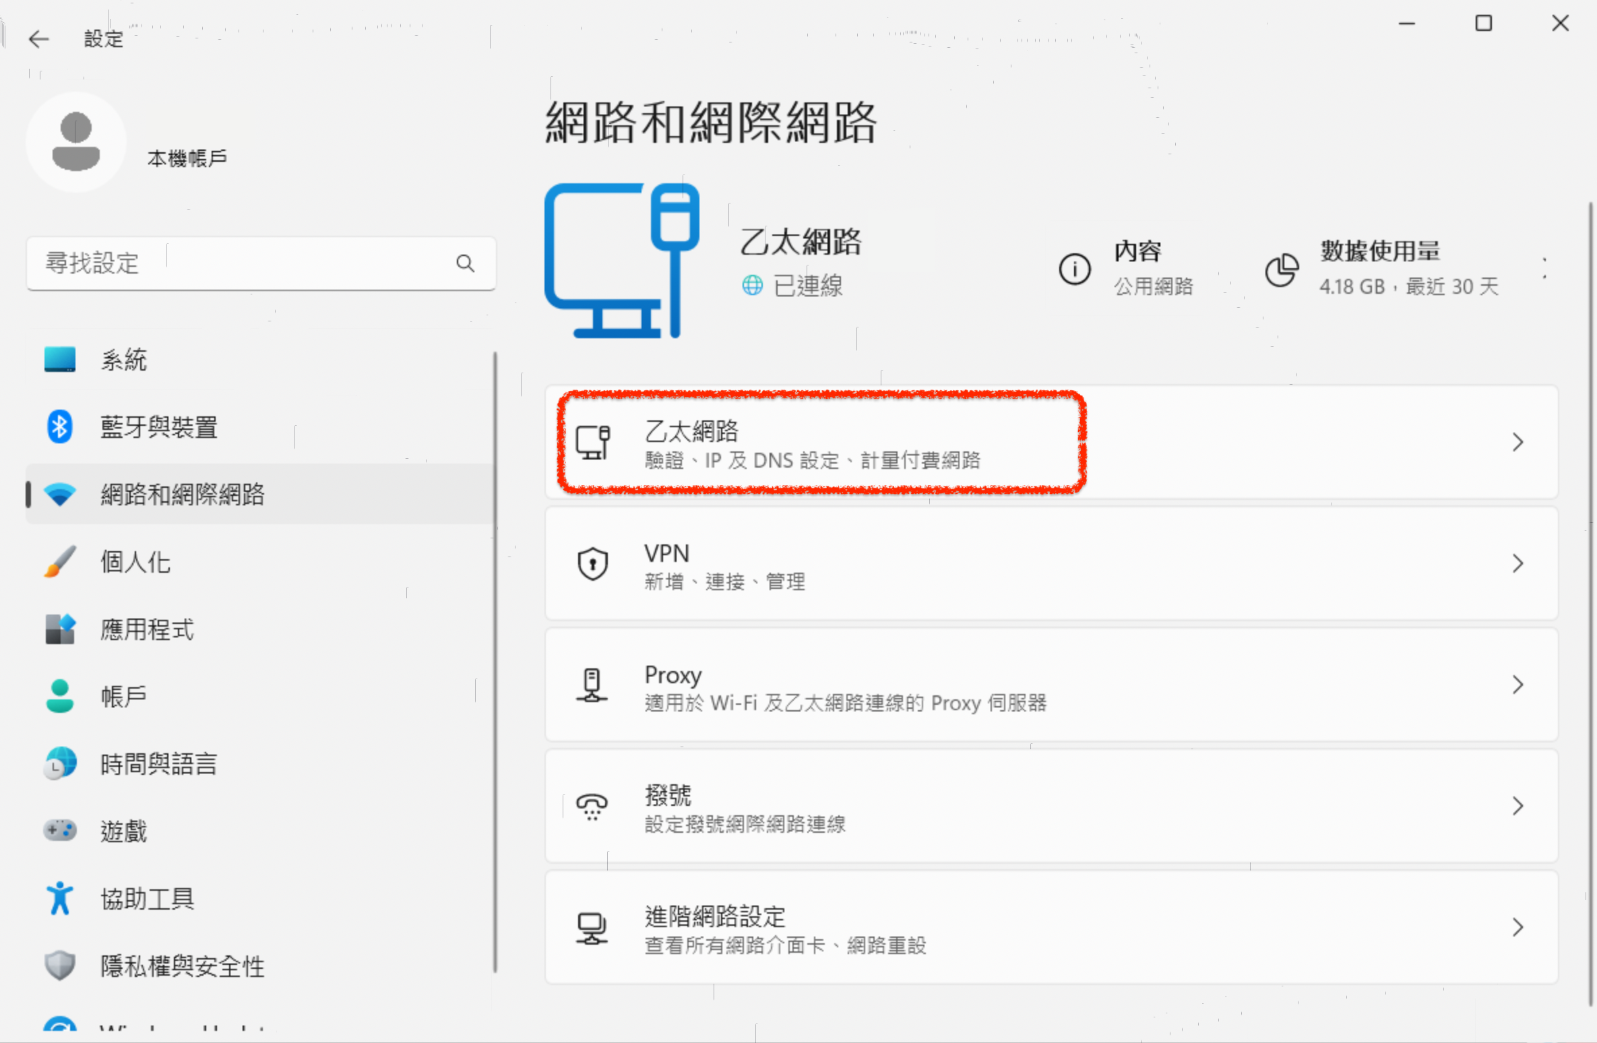Click the large Ethernet monitor icon
This screenshot has height=1043, width=1597.
621,261
